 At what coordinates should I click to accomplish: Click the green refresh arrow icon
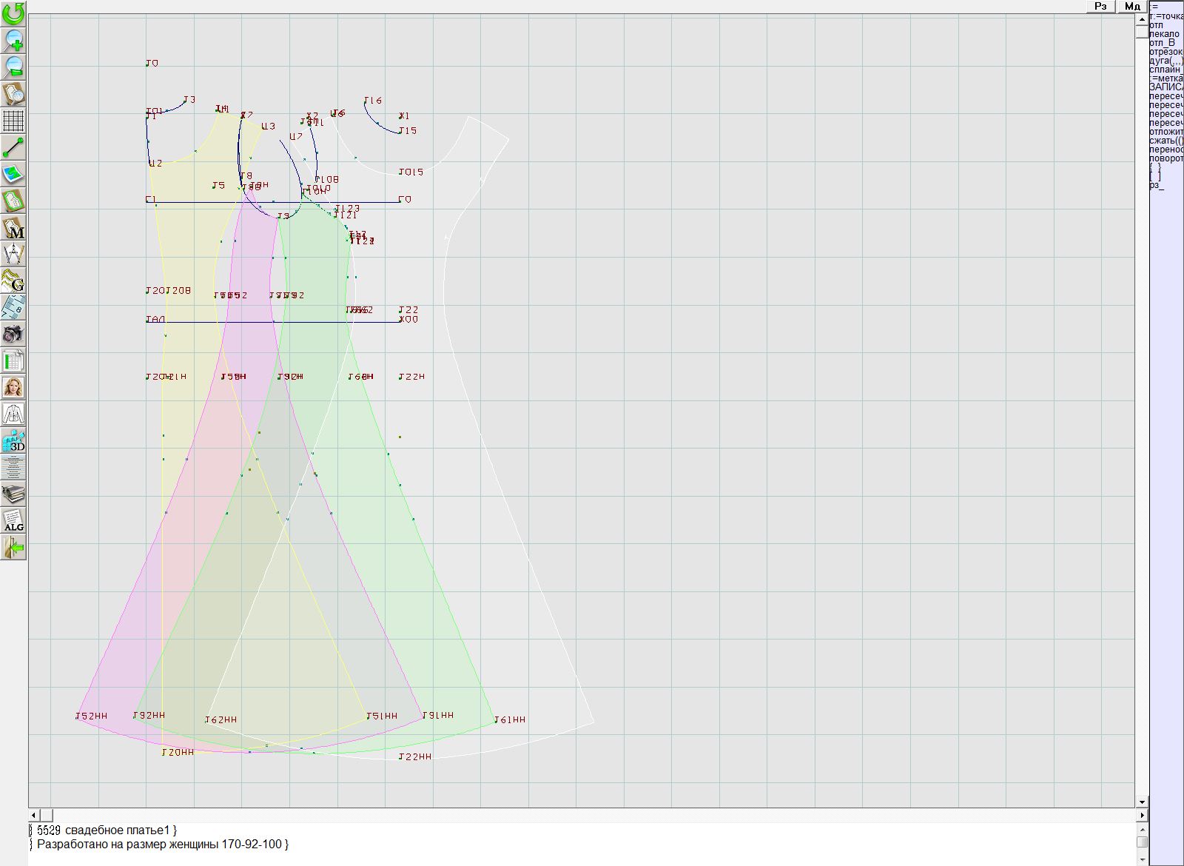(x=13, y=13)
